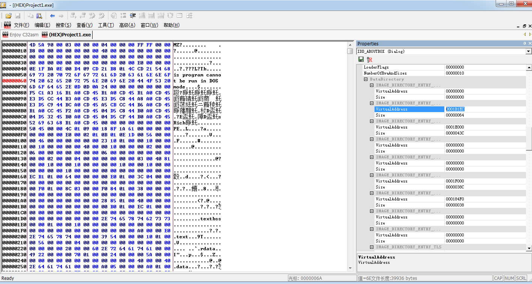The image size is (532, 284).
Task: Click the file length 39936 bytes status field
Action: (x=425, y=278)
